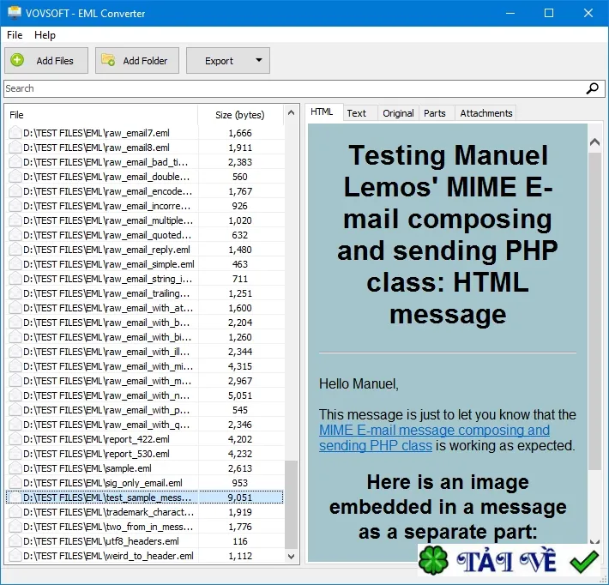
Task: Click the file icon beside report_422.eml
Action: click(x=15, y=439)
